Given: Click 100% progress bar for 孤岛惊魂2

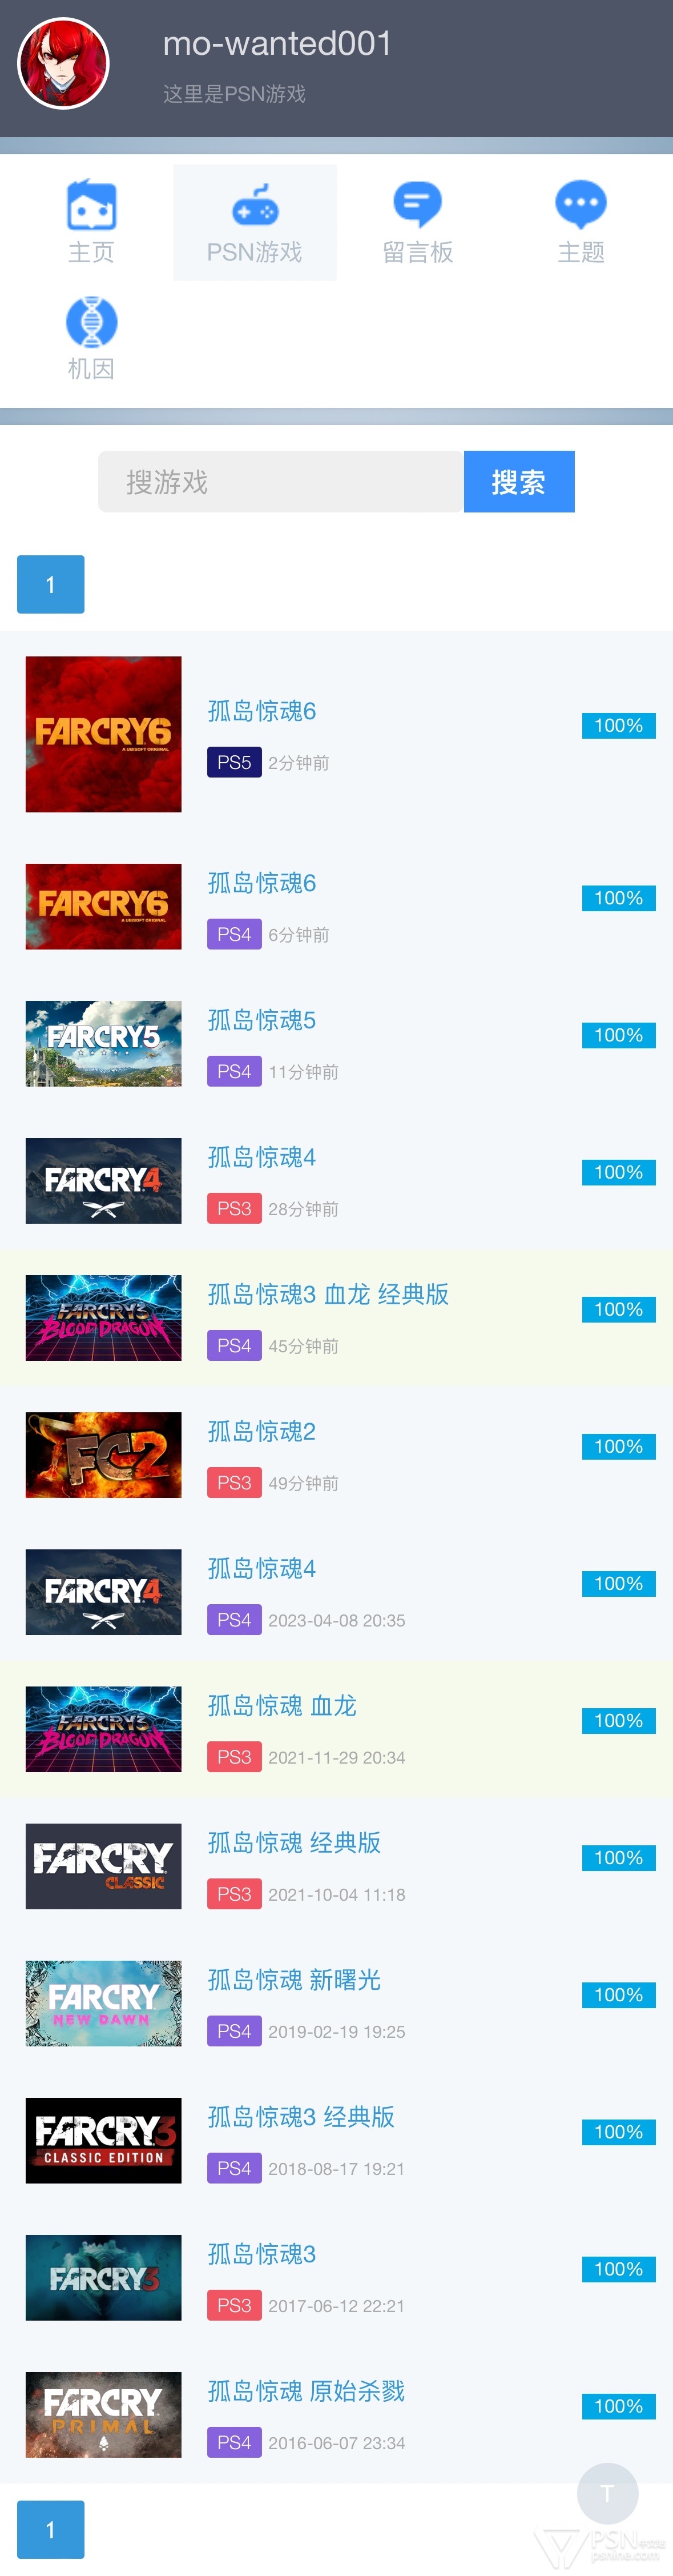Looking at the screenshot, I should tap(619, 1447).
